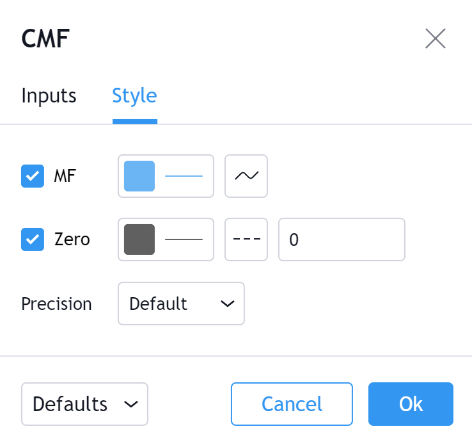Image resolution: width=472 pixels, height=447 pixels.
Task: Click the Zero level value input field
Action: (x=342, y=240)
